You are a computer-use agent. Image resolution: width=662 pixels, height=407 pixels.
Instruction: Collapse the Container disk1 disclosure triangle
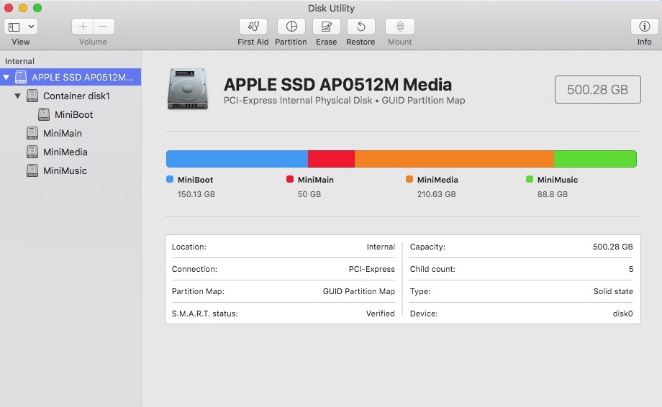tap(18, 96)
